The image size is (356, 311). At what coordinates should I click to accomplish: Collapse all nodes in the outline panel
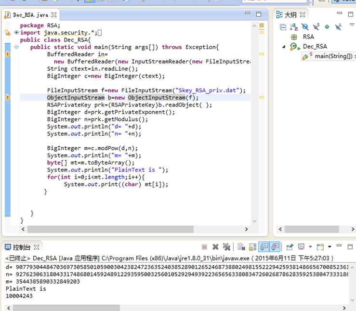point(283,27)
